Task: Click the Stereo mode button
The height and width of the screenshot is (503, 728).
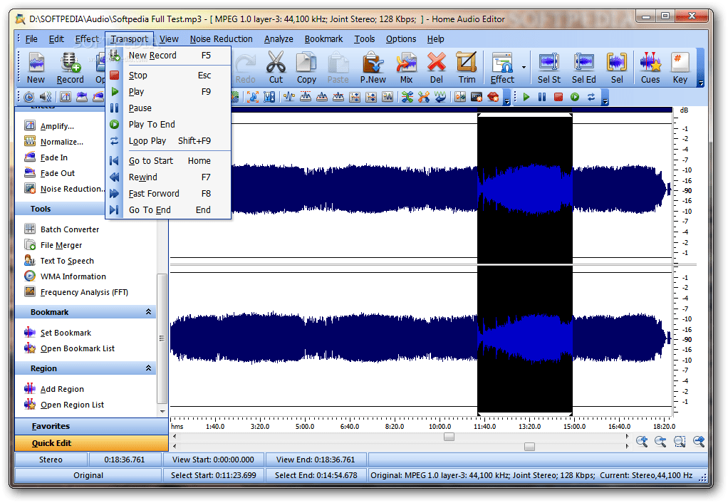Action: coord(50,460)
